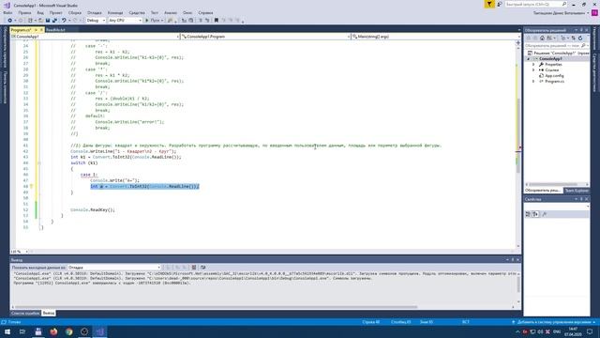Click the Start (Пуск) run button
The image size is (600, 338).
(154, 21)
